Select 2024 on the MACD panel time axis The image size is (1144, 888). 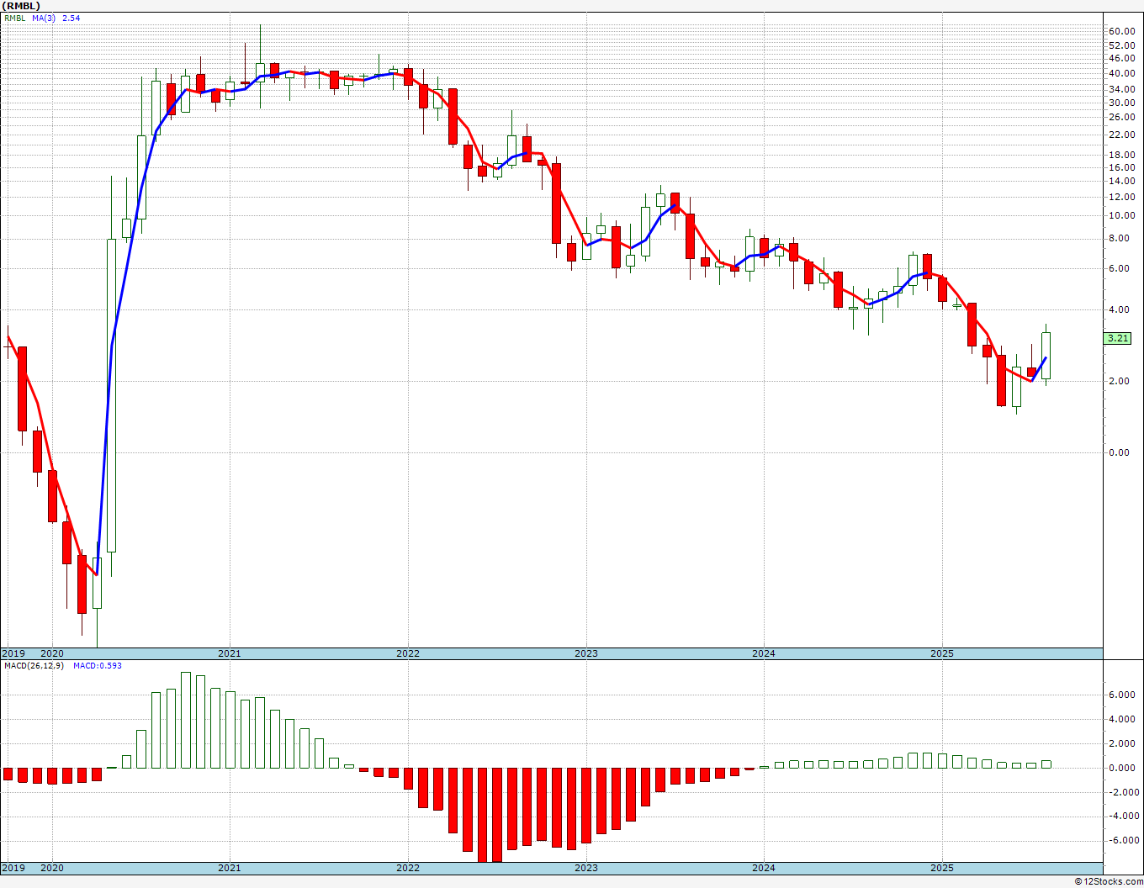[x=764, y=868]
